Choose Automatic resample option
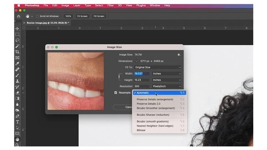 pyautogui.click(x=159, y=92)
